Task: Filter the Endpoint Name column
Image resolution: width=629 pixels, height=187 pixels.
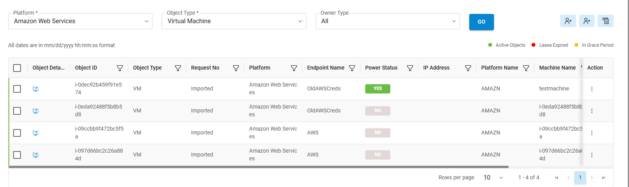Action: (x=352, y=68)
